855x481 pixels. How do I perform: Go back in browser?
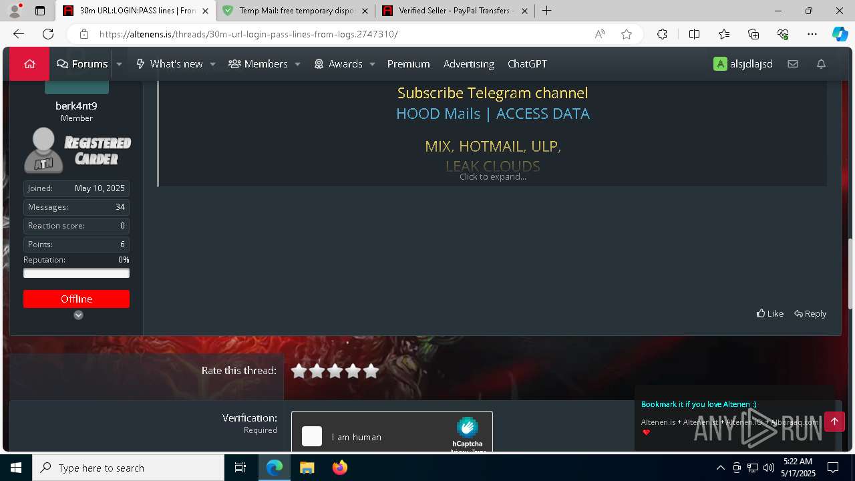[x=19, y=34]
